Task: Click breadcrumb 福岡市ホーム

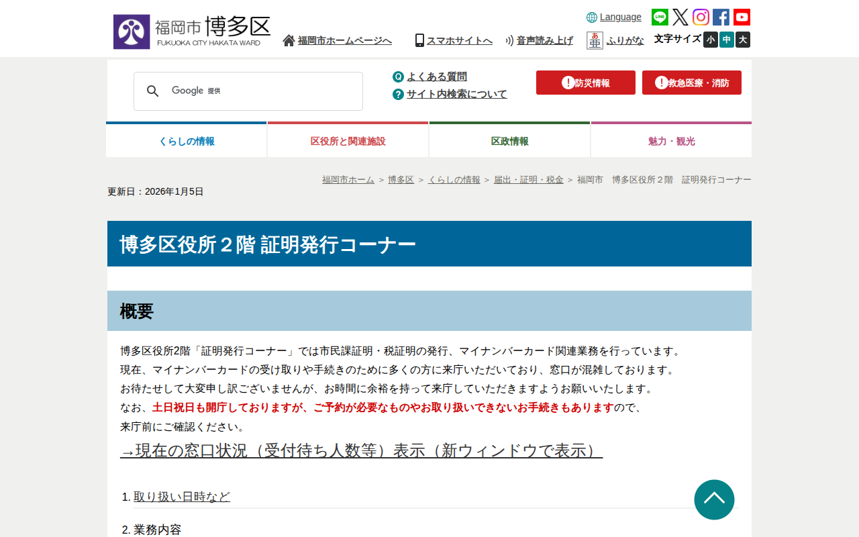Action: coord(348,180)
